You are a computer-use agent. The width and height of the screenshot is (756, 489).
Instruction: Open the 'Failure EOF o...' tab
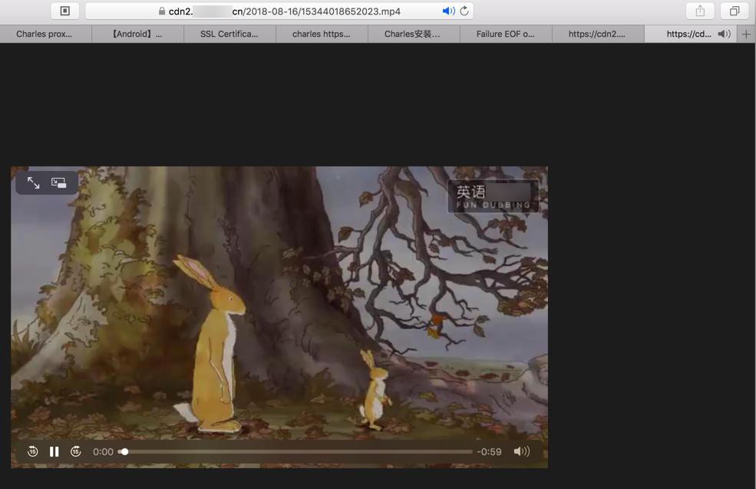coord(506,34)
